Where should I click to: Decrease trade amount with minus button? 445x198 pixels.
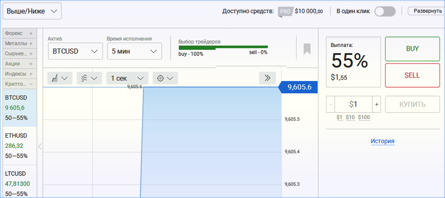[x=331, y=104]
